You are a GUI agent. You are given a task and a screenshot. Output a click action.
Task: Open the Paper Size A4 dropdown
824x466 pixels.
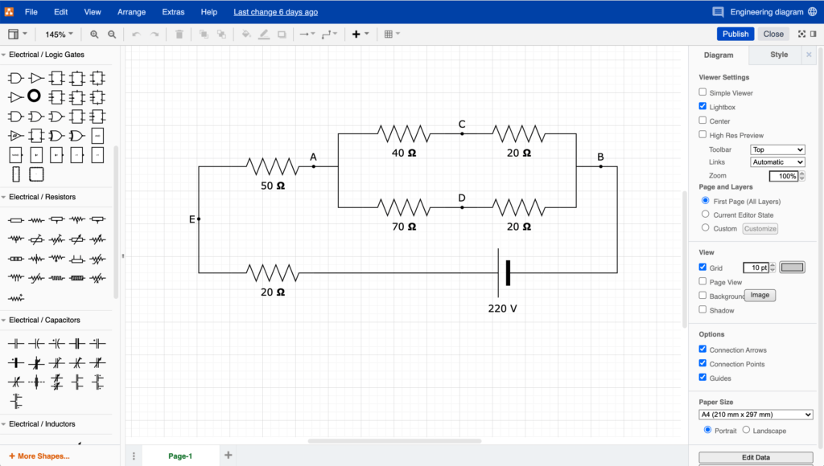(756, 415)
